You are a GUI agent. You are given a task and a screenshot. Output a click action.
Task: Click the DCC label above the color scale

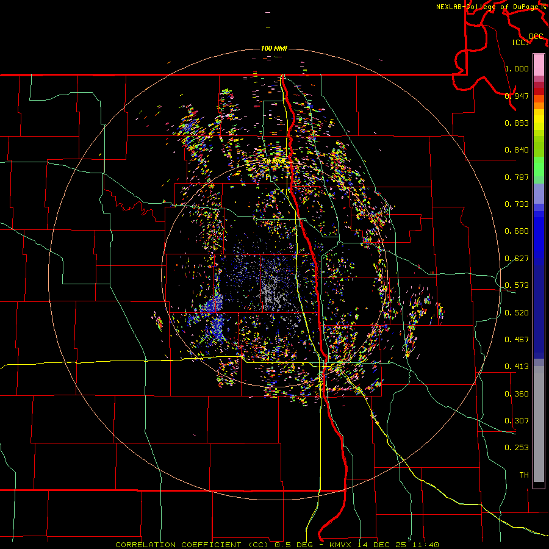point(536,37)
